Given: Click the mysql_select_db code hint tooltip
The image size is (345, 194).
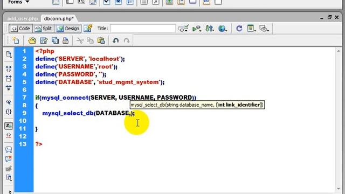Looking at the screenshot, I should click(197, 105).
